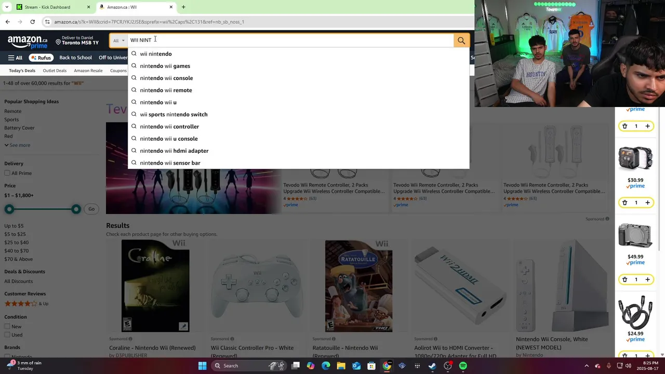Image resolution: width=665 pixels, height=374 pixels.
Task: Open the Rufus assistant
Action: pyautogui.click(x=41, y=58)
